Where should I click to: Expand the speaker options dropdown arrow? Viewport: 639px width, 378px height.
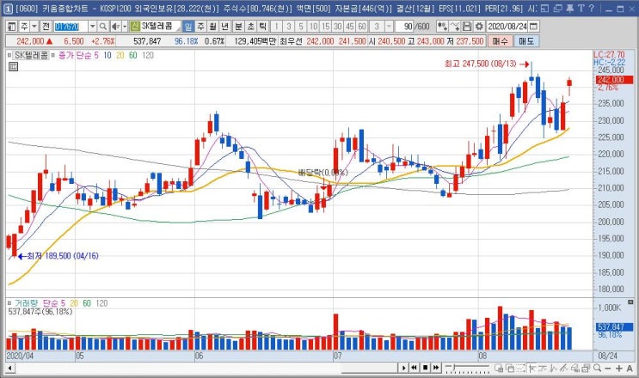[x=125, y=27]
